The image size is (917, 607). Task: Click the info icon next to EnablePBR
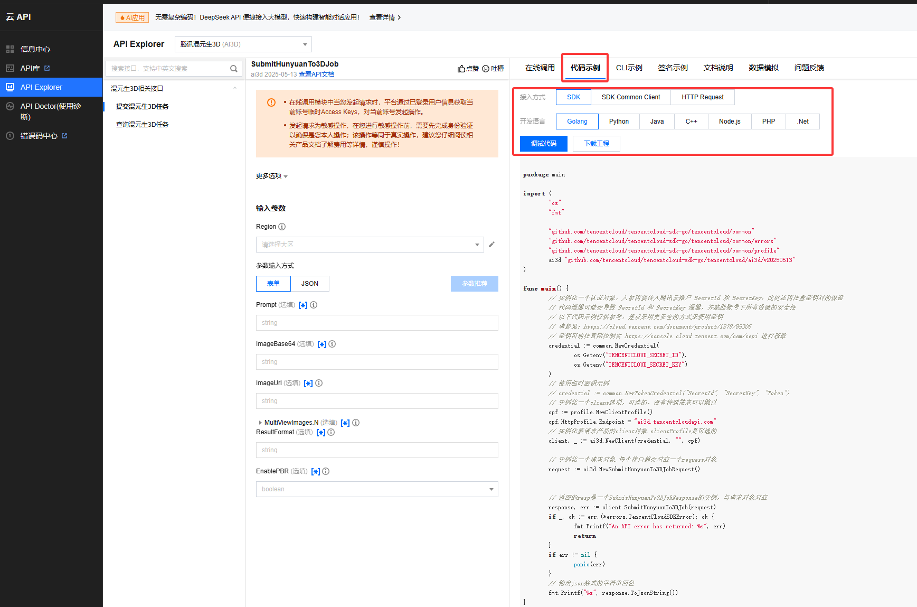pos(326,471)
